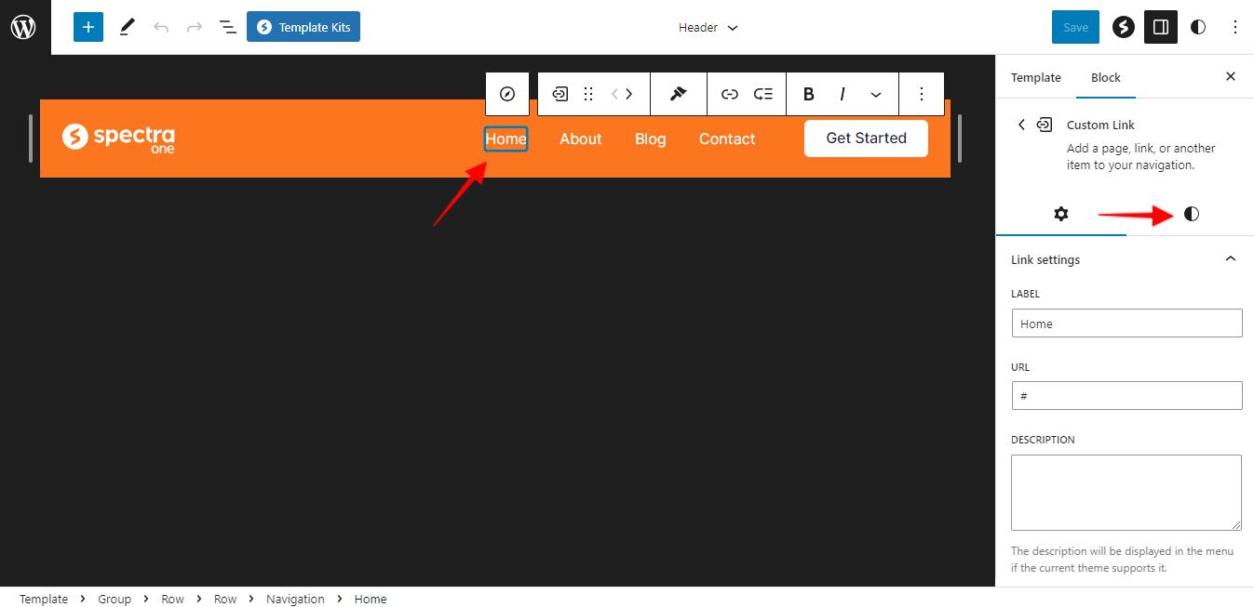Open global Styles from the top bar
1254x607 pixels.
click(1198, 27)
